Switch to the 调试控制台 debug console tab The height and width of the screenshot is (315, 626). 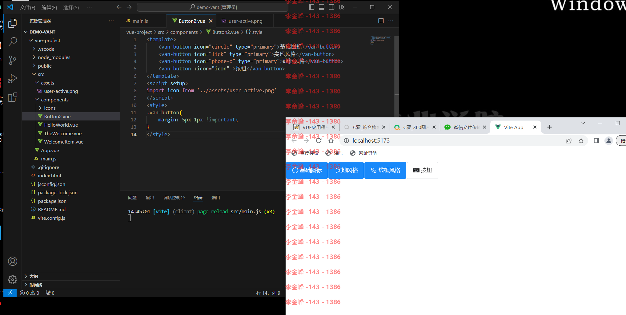point(174,198)
